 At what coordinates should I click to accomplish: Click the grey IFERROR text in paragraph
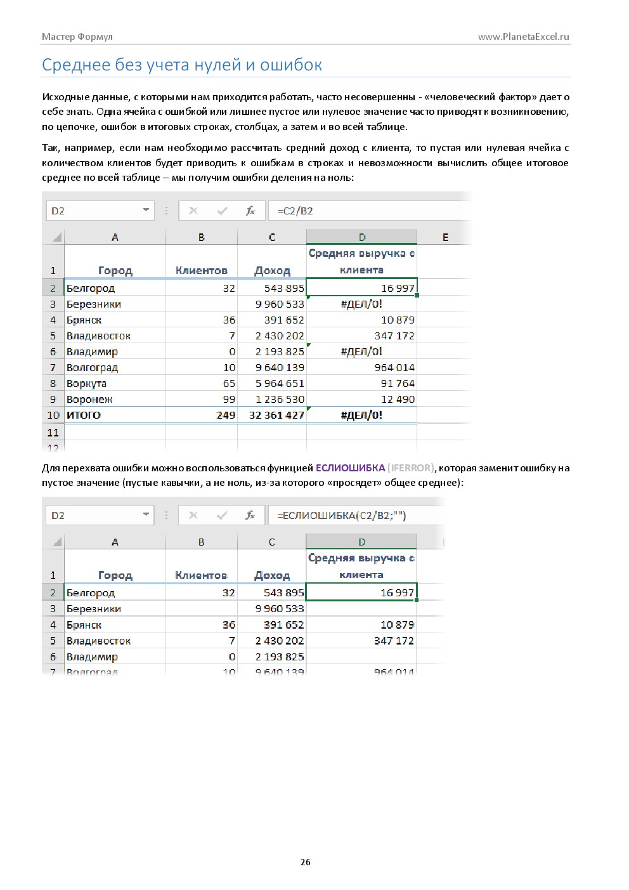click(x=412, y=468)
